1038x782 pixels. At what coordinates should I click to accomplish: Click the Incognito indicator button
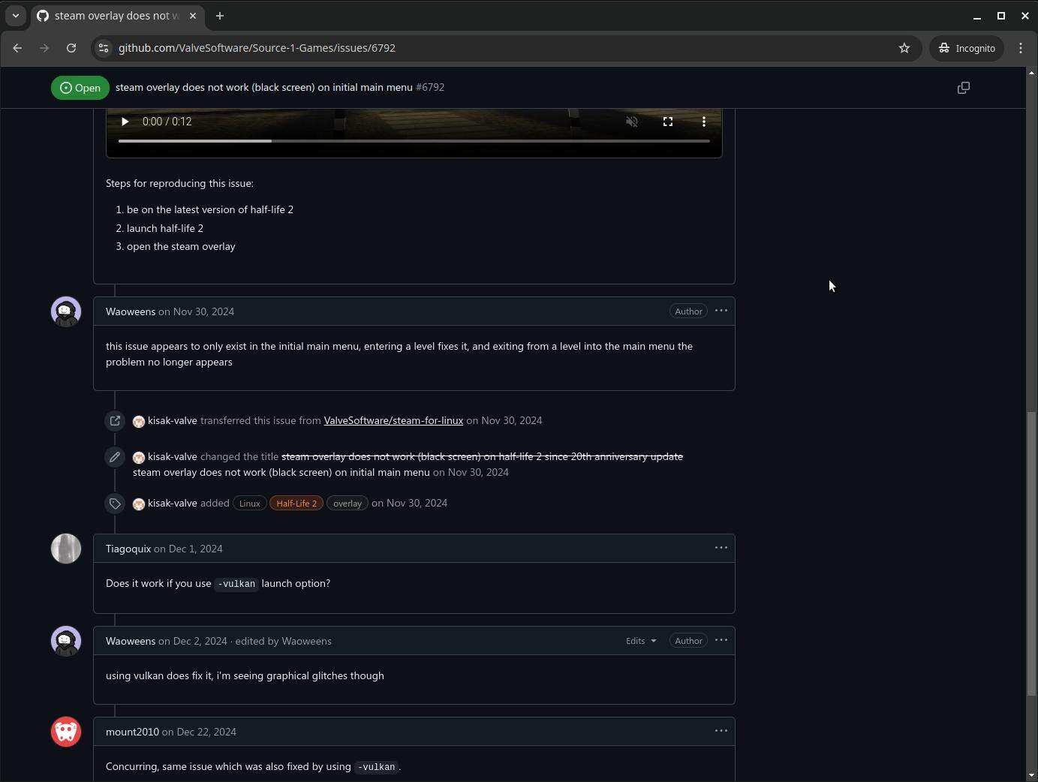pyautogui.click(x=967, y=48)
